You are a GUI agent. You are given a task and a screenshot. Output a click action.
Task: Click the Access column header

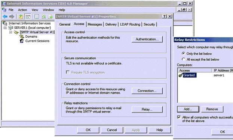(194, 70)
